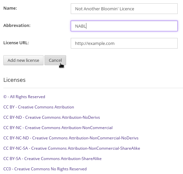Viewport: 183px width, 174px height.
Task: Click the Add new license button
Action: tap(23, 60)
